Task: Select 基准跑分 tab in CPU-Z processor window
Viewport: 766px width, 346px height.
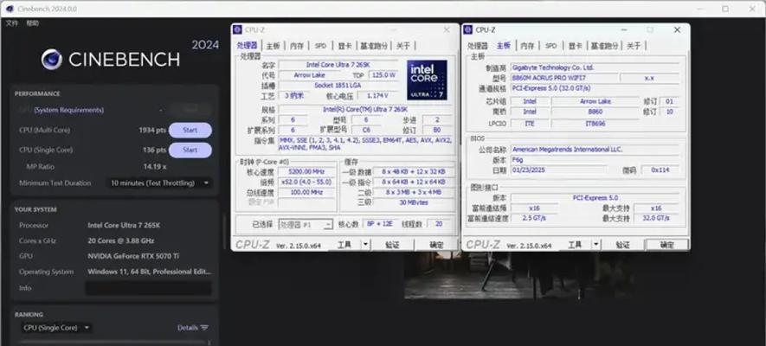Action: tap(374, 46)
